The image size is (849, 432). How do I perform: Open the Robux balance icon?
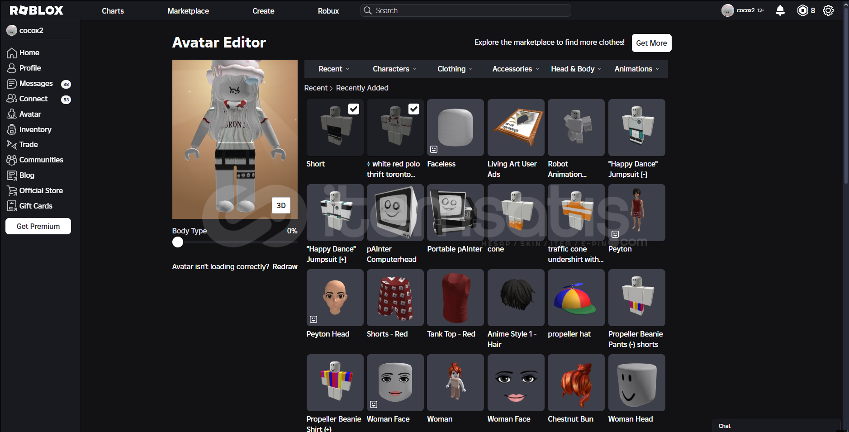(802, 10)
